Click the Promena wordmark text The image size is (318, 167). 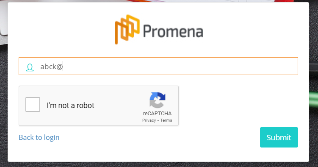173,31
